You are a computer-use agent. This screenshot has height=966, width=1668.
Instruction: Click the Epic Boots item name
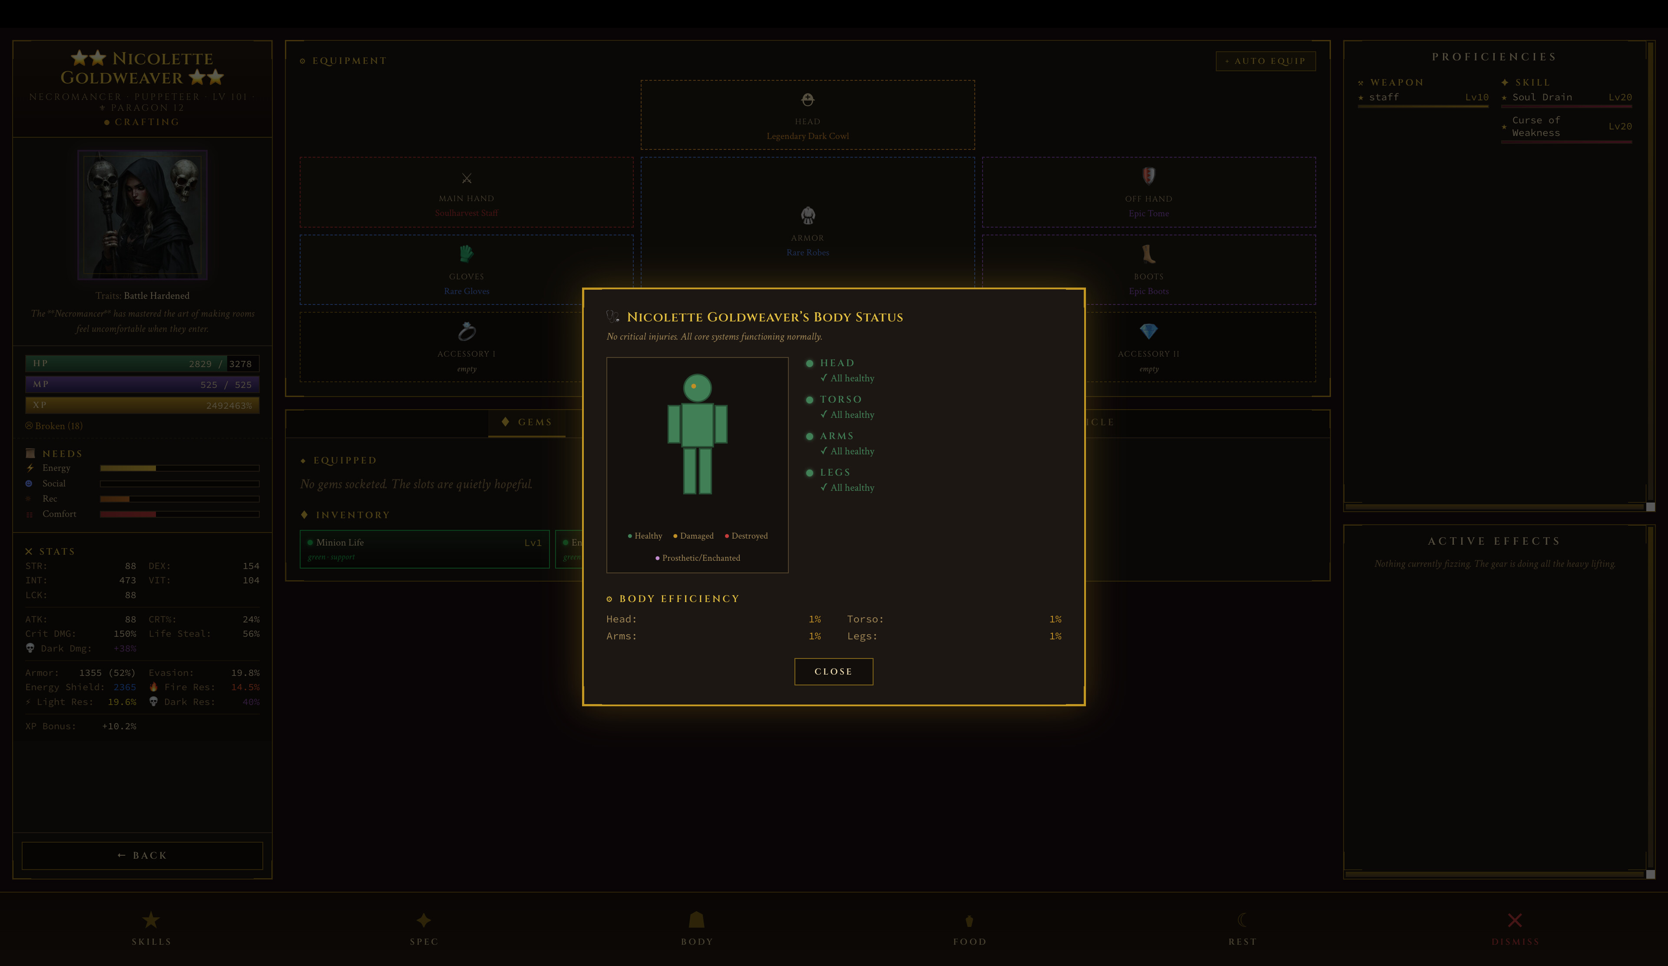coord(1148,291)
